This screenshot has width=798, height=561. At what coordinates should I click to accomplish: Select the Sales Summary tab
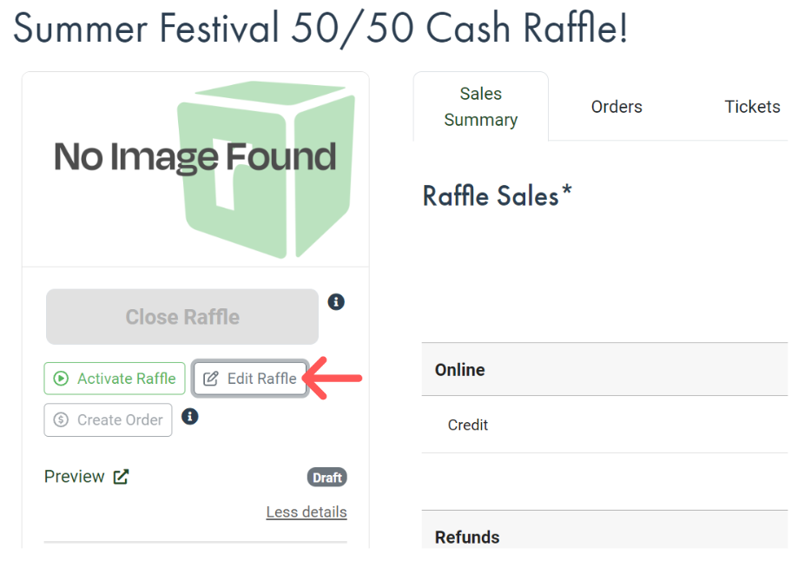[x=480, y=105]
